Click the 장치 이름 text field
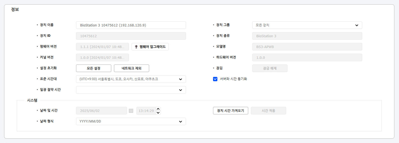The image size is (399, 143). pos(131,25)
